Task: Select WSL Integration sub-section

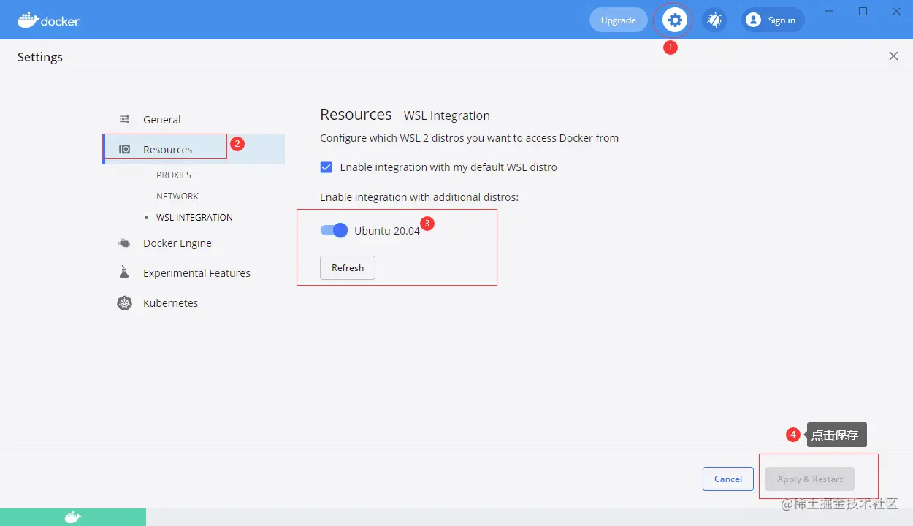Action: coord(194,218)
